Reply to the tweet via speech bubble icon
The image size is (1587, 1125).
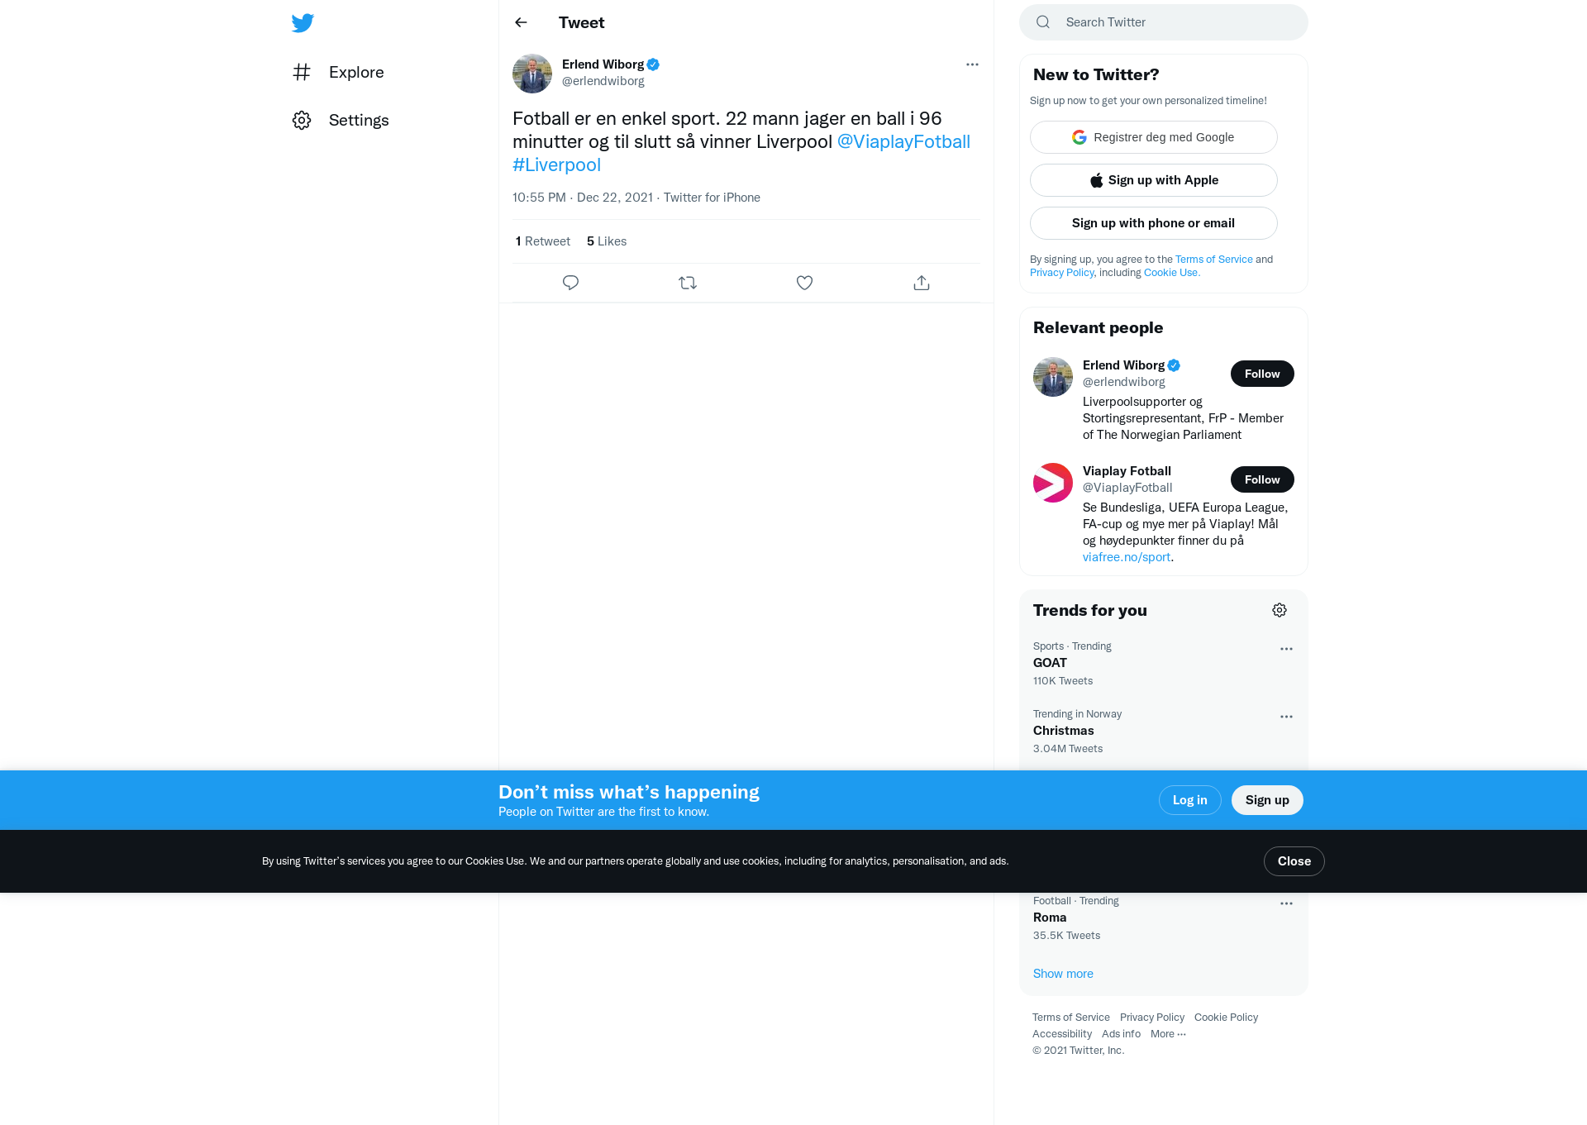(570, 283)
